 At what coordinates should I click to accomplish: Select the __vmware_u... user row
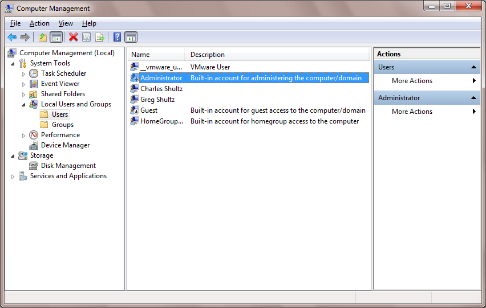[249, 67]
